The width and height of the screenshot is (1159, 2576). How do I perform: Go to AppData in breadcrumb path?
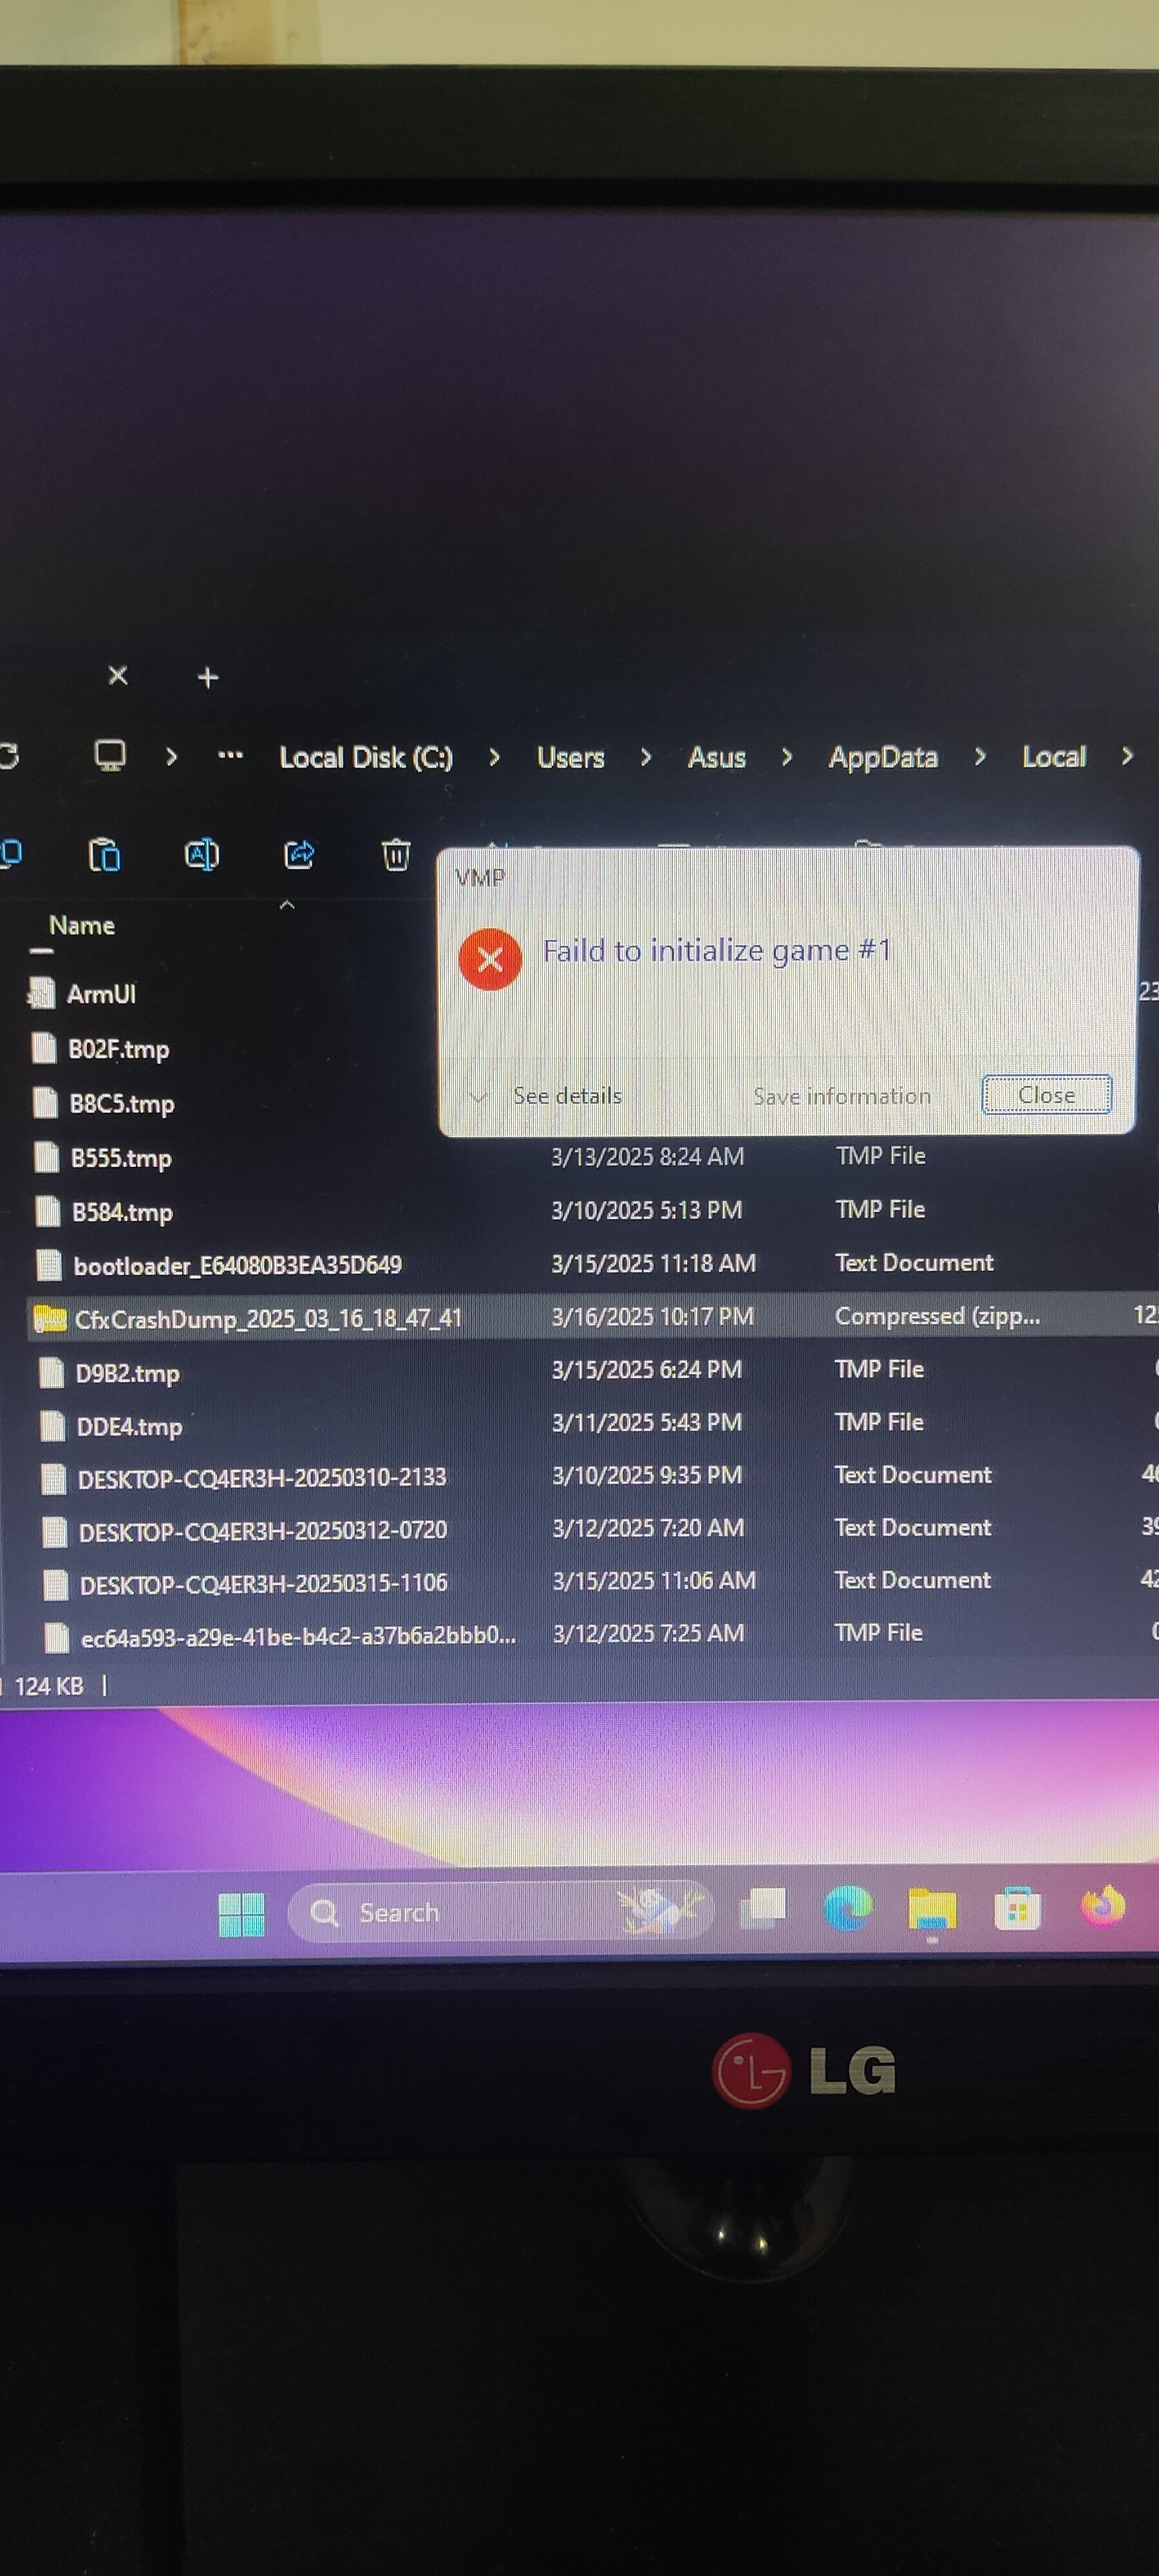point(882,758)
